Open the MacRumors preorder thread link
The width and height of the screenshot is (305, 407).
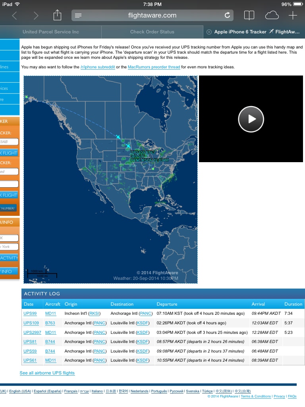click(154, 67)
